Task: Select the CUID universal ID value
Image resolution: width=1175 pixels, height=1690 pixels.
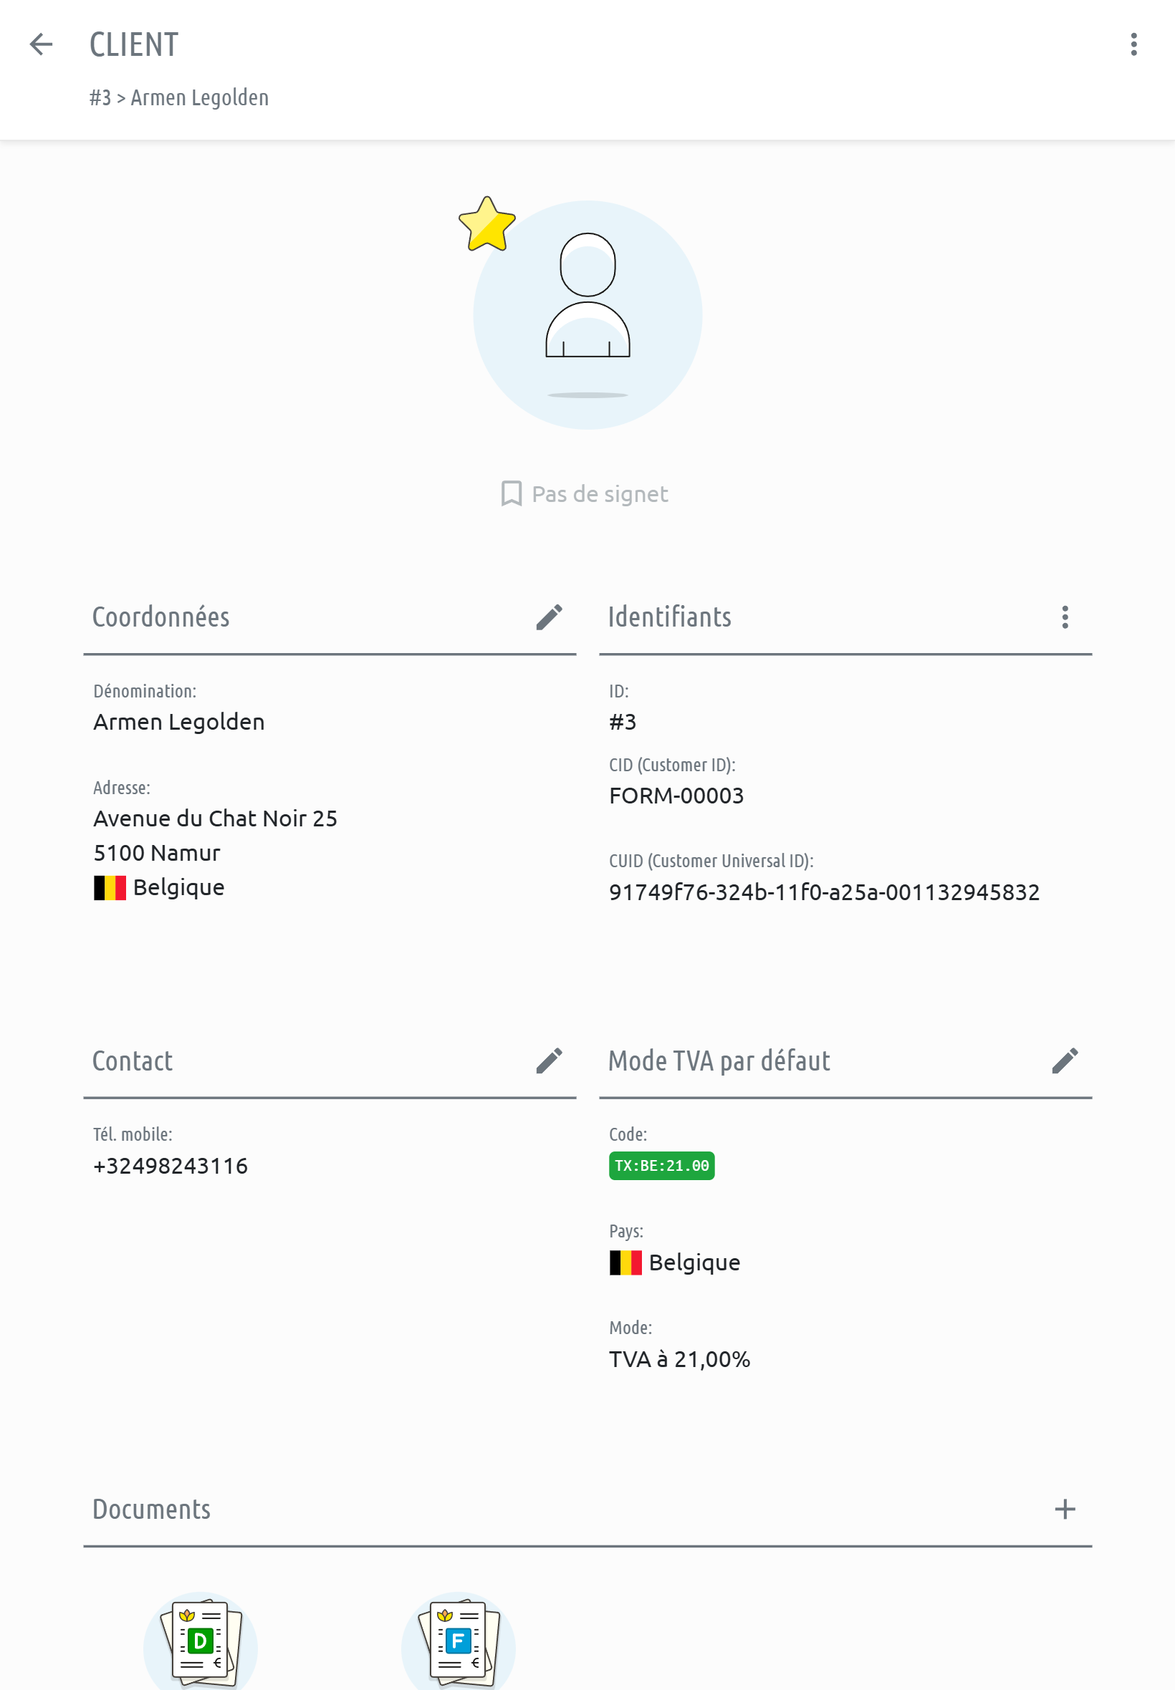Action: [824, 892]
